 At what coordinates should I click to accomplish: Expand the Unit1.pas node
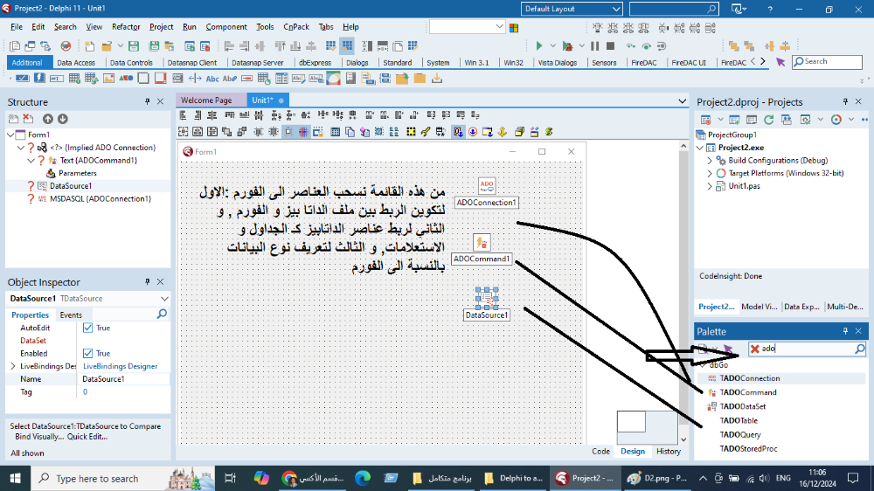click(x=710, y=186)
